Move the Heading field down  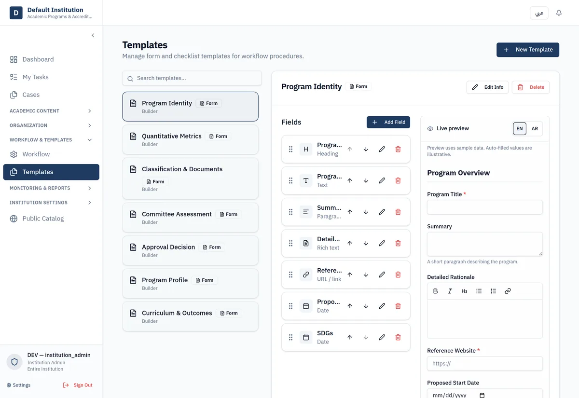[x=366, y=149]
